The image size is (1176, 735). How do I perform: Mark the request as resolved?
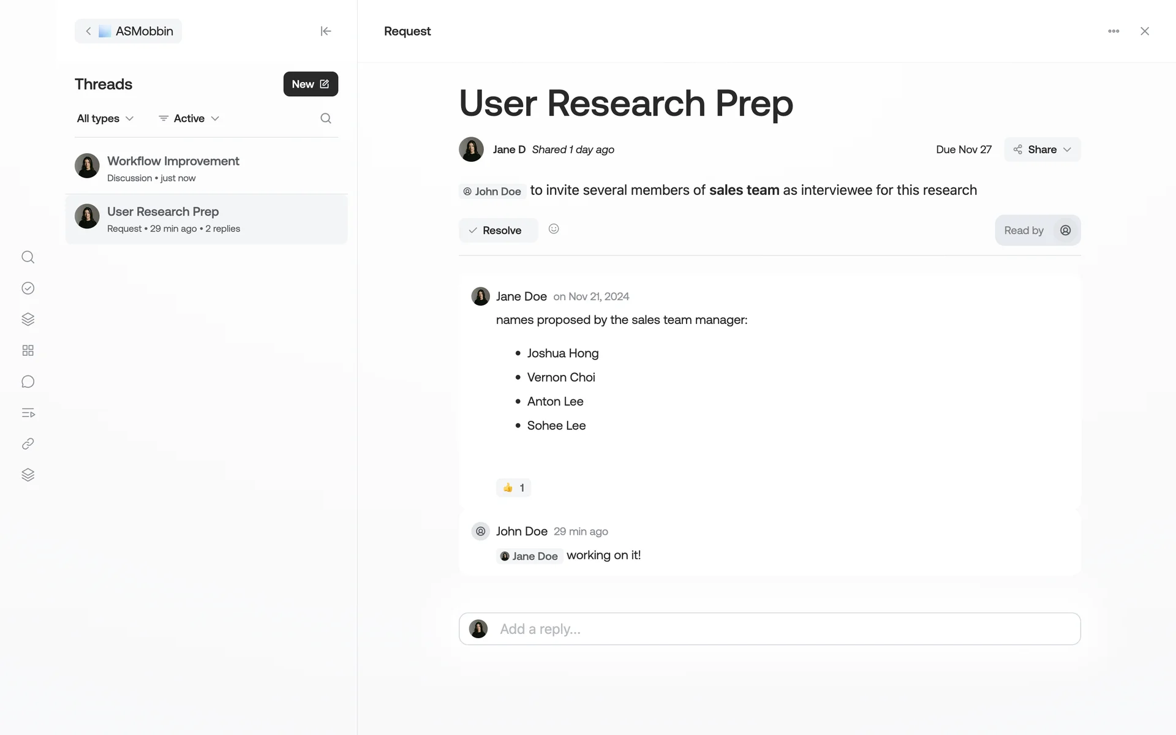497,230
